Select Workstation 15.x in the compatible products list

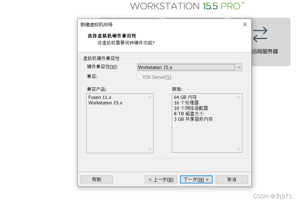pyautogui.click(x=105, y=103)
